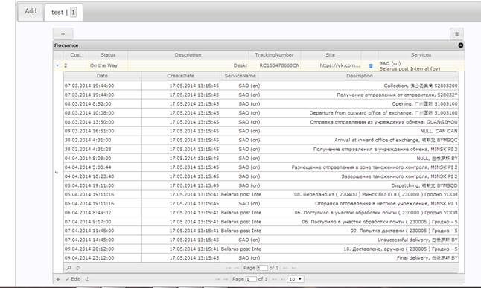The height and width of the screenshot is (288, 481).
Task: Click the Unsuccessful delivery description cell
Action: click(360, 240)
